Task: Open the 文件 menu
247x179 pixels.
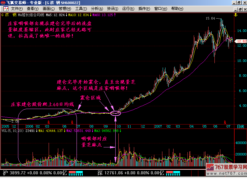Action: (x=17, y=8)
